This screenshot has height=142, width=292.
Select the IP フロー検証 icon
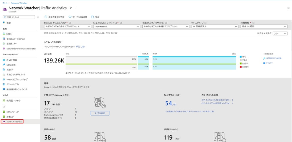(x=4, y=60)
